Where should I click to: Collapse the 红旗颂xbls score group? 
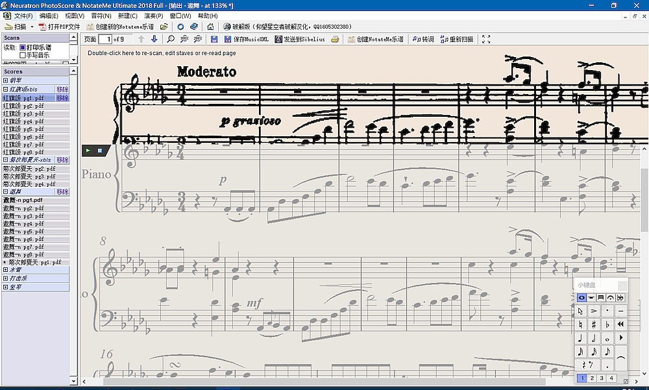pos(5,89)
